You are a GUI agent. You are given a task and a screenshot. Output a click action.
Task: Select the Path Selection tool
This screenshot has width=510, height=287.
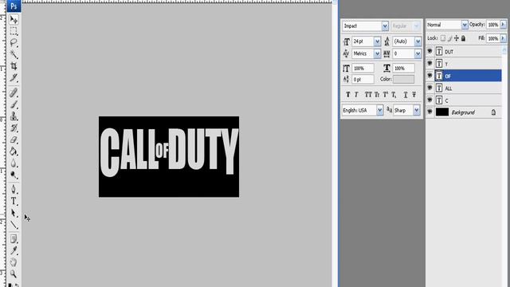(14, 213)
